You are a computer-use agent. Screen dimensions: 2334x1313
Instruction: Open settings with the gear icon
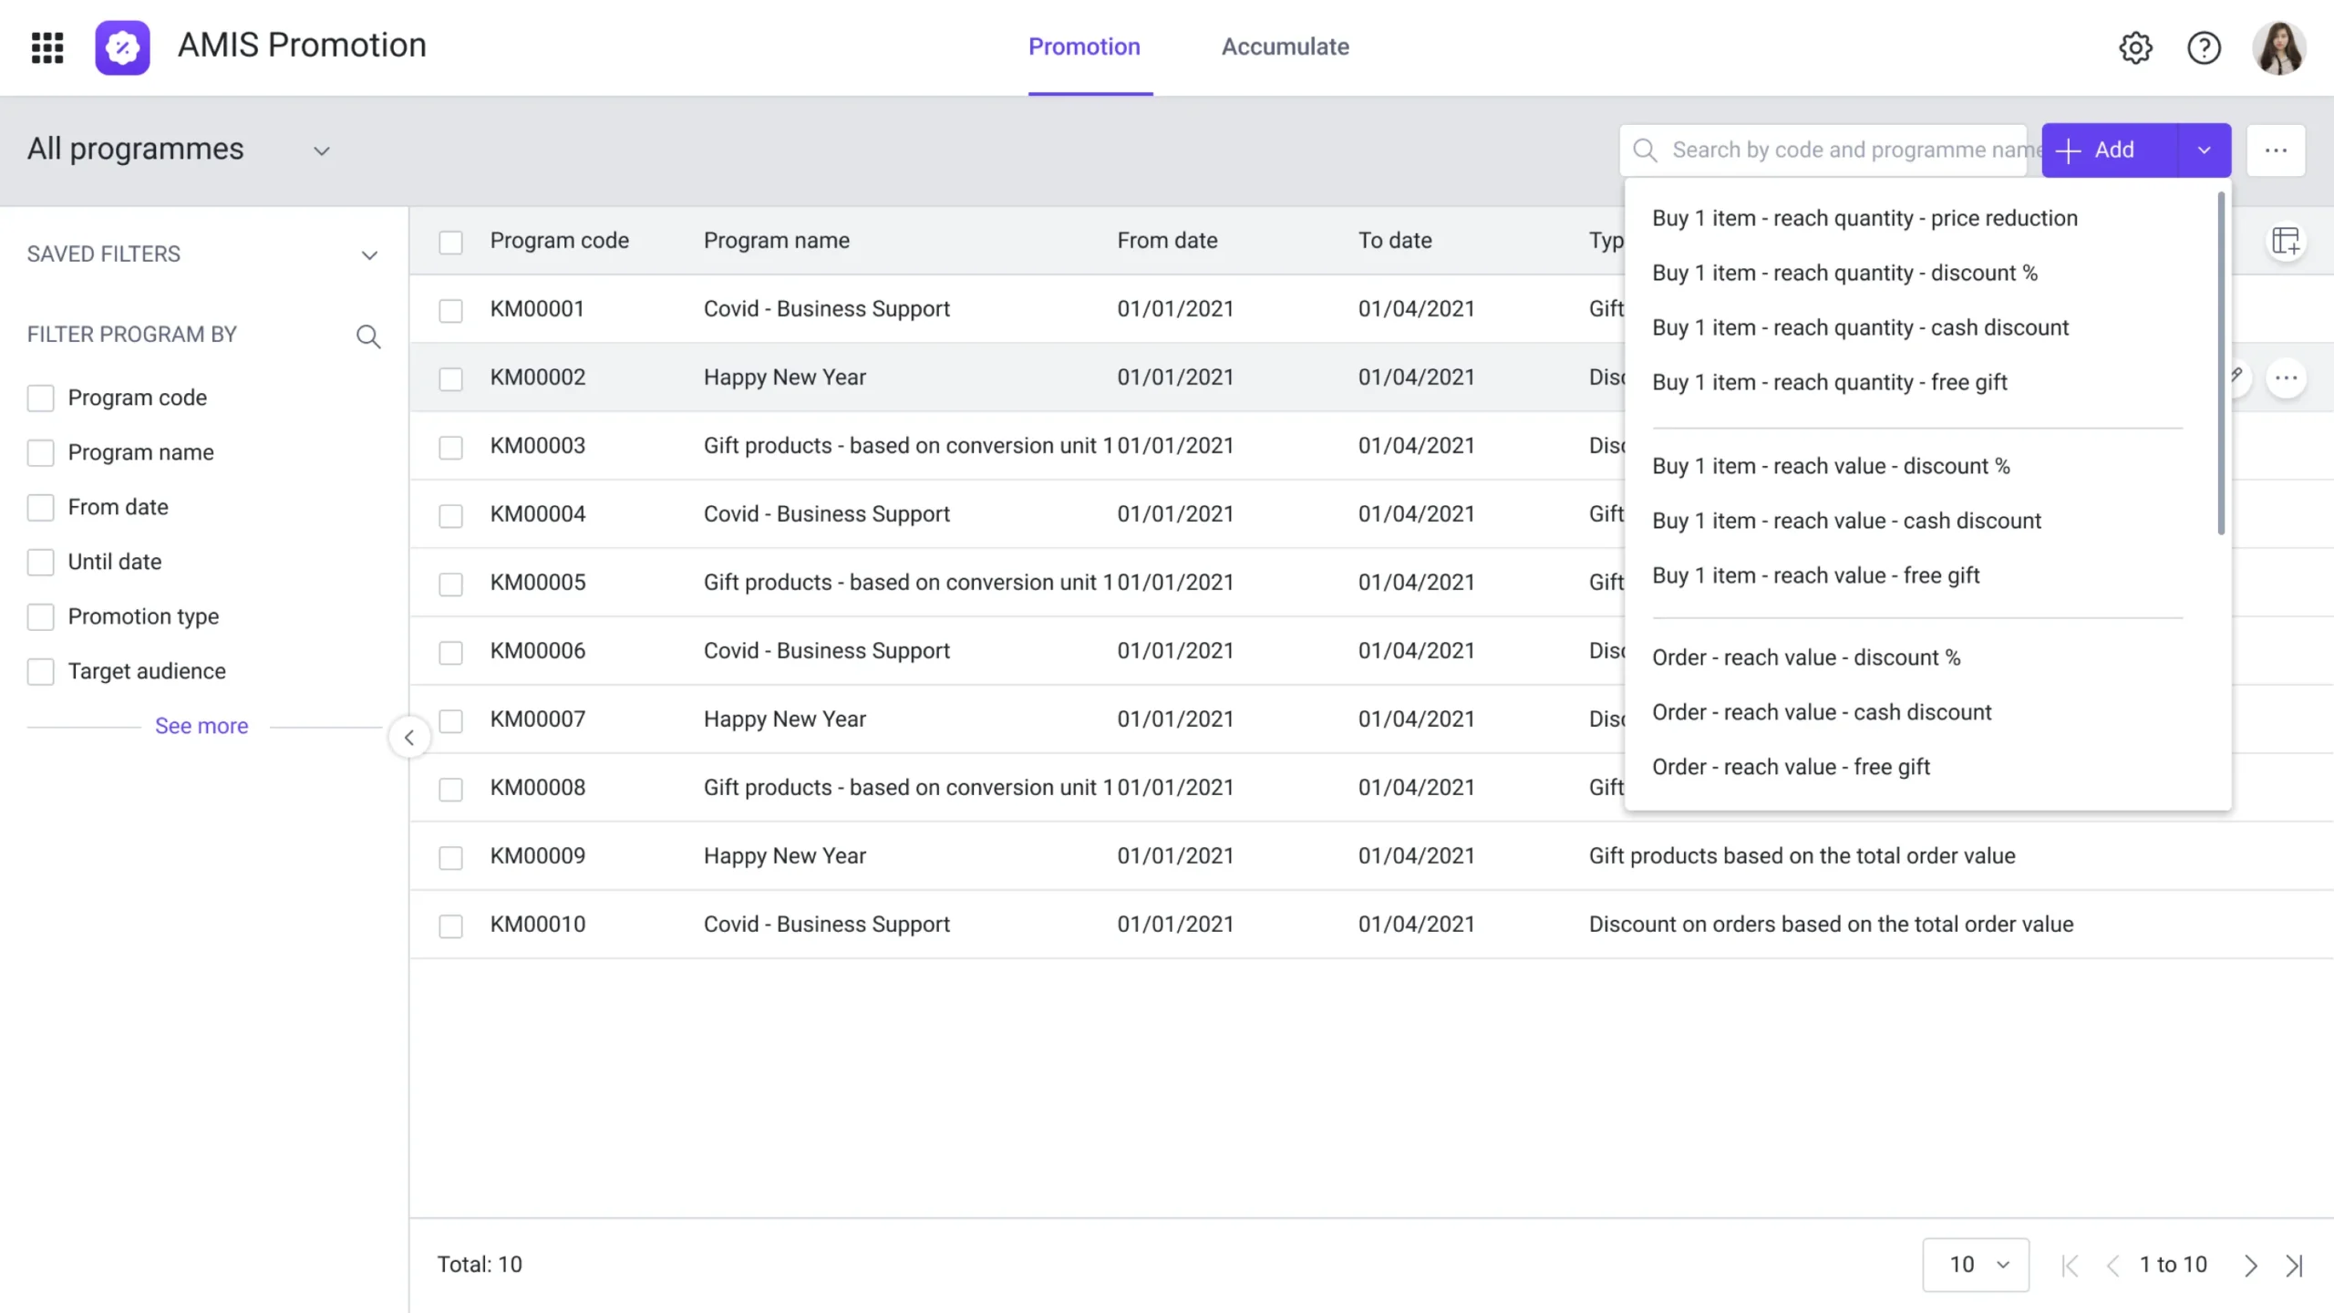coord(2134,47)
